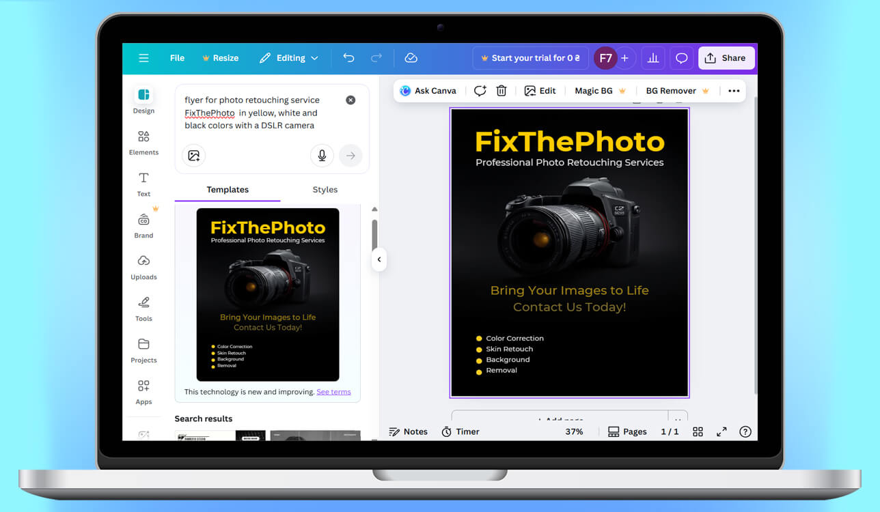
Task: Select the DSLR camera image on the canvas
Action: [569, 225]
